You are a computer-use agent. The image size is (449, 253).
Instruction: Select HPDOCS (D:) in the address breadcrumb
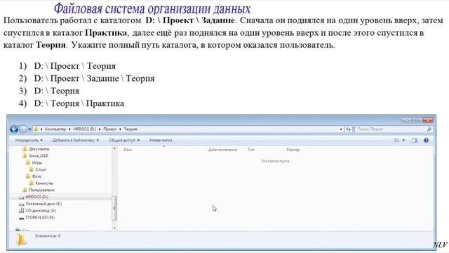tap(84, 129)
